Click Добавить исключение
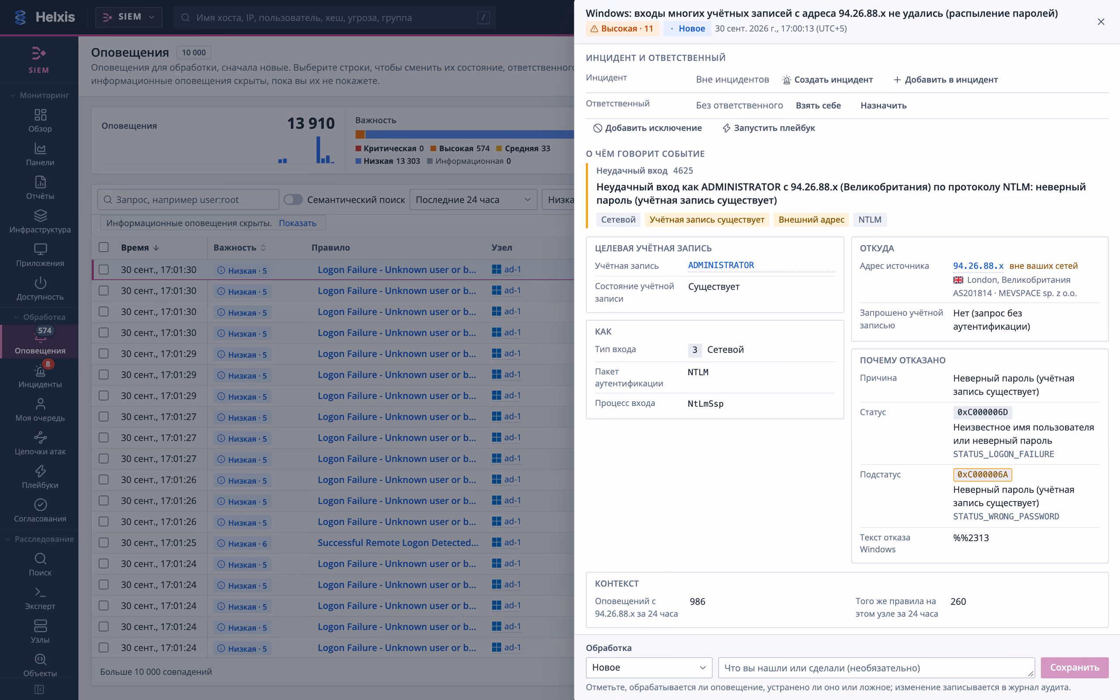The image size is (1120, 700). [647, 128]
